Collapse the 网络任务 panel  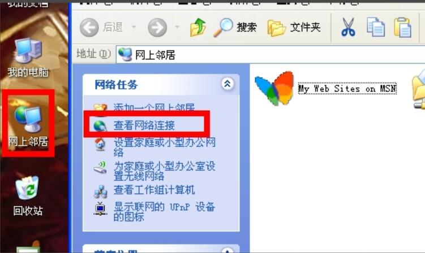coord(227,84)
